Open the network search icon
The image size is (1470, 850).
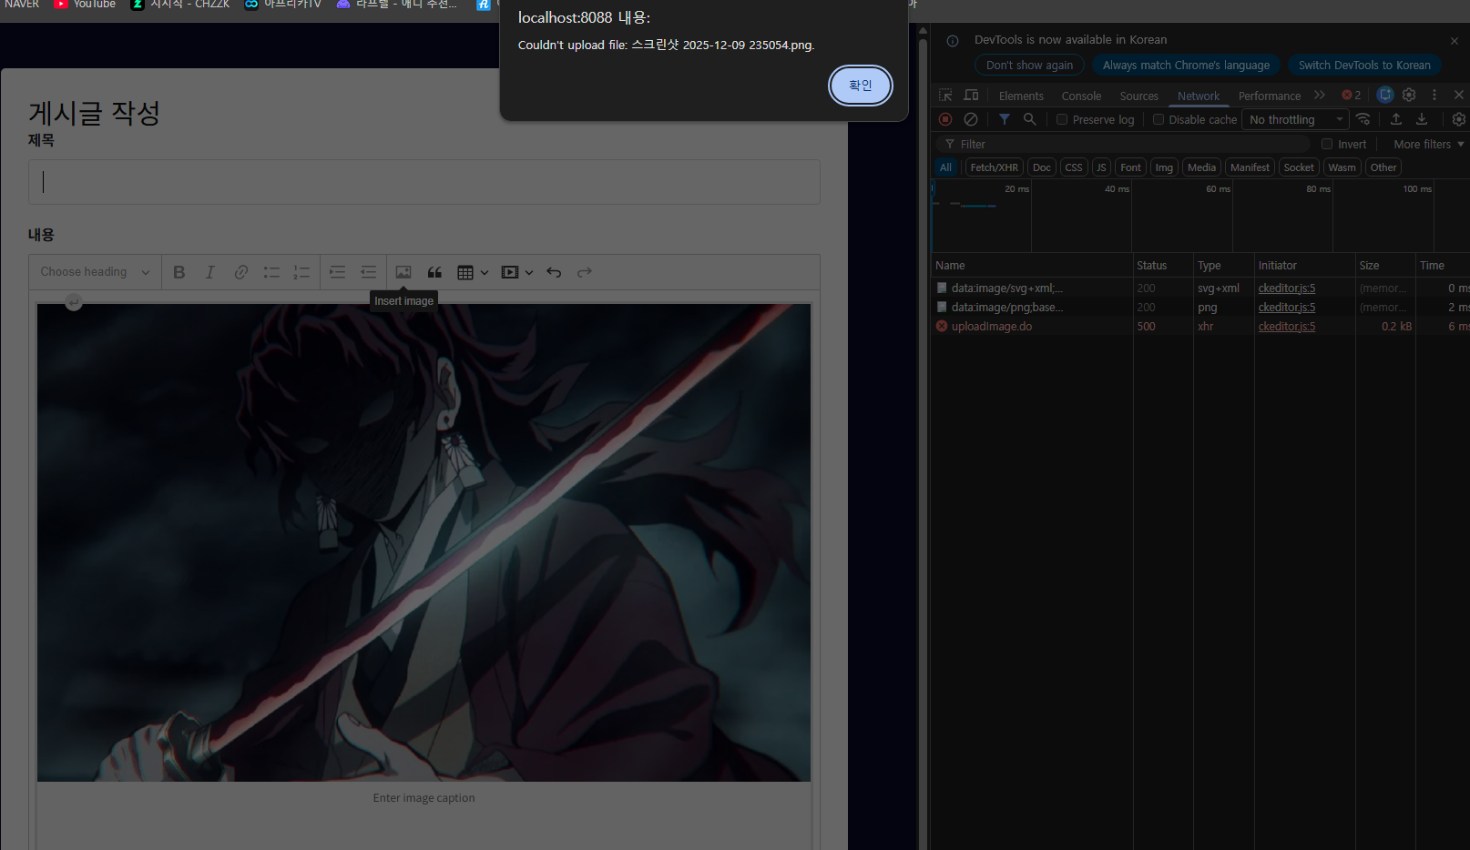[1030, 119]
